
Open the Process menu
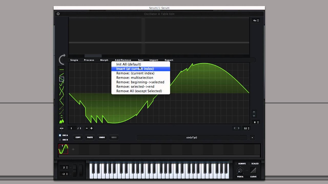tap(89, 60)
